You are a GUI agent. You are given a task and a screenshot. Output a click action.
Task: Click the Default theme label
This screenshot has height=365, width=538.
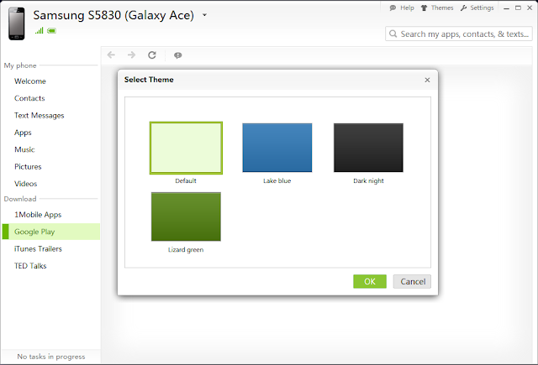tap(186, 180)
